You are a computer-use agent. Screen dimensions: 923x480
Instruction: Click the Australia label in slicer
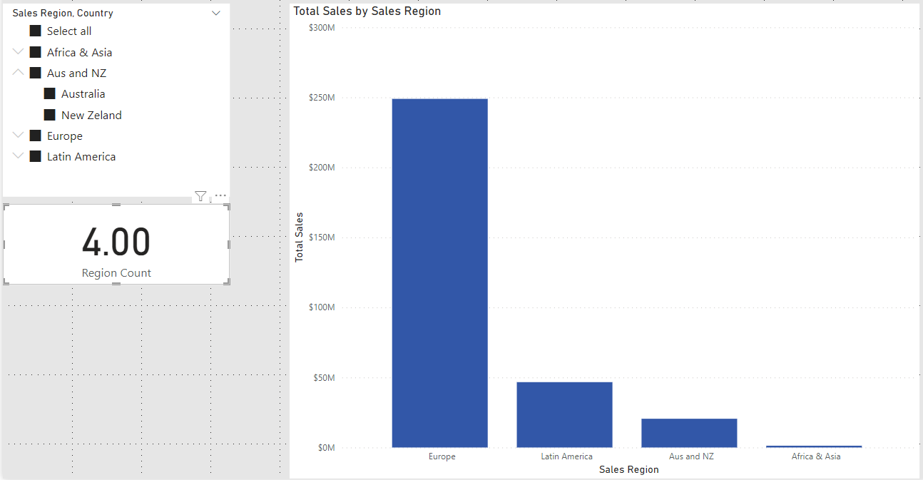pyautogui.click(x=83, y=94)
